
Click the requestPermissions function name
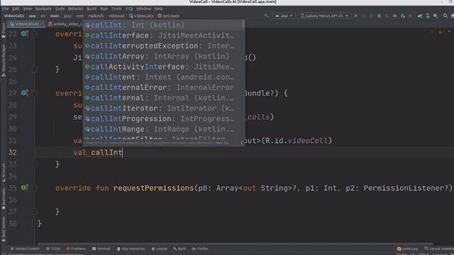point(153,188)
